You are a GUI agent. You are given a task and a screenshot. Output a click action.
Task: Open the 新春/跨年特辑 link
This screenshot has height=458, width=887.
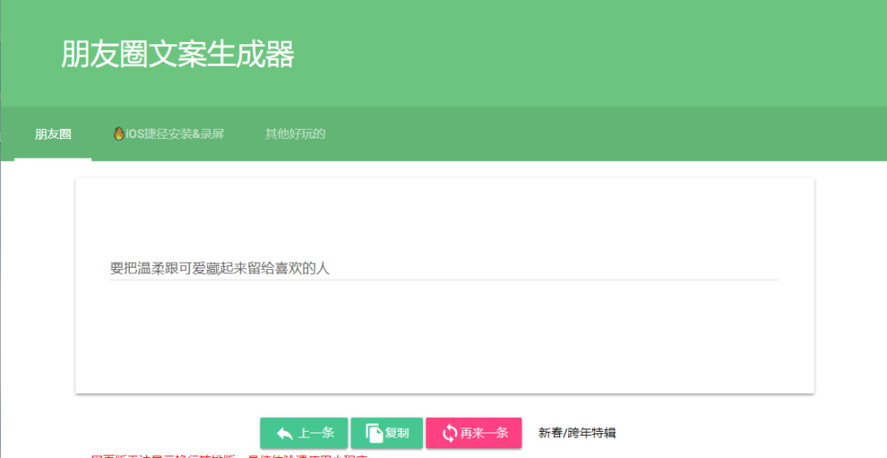[x=577, y=433]
